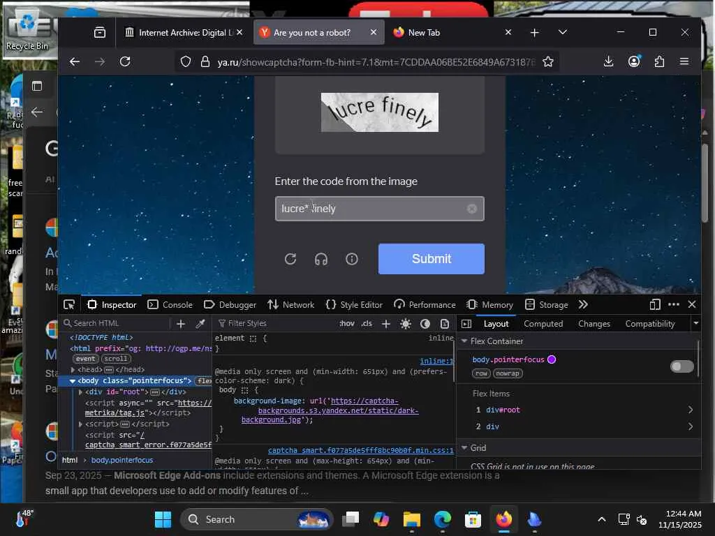Click the event badge on html
Viewport: 715px width, 536px height.
tap(85, 359)
